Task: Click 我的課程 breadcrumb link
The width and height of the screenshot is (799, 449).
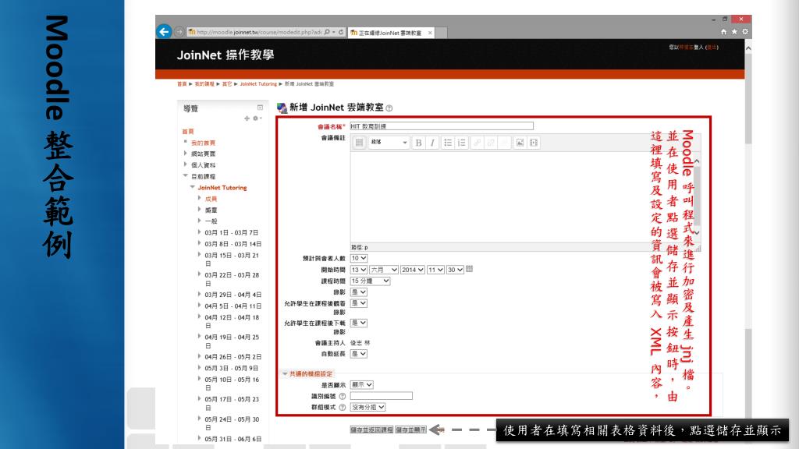Action: pos(204,84)
